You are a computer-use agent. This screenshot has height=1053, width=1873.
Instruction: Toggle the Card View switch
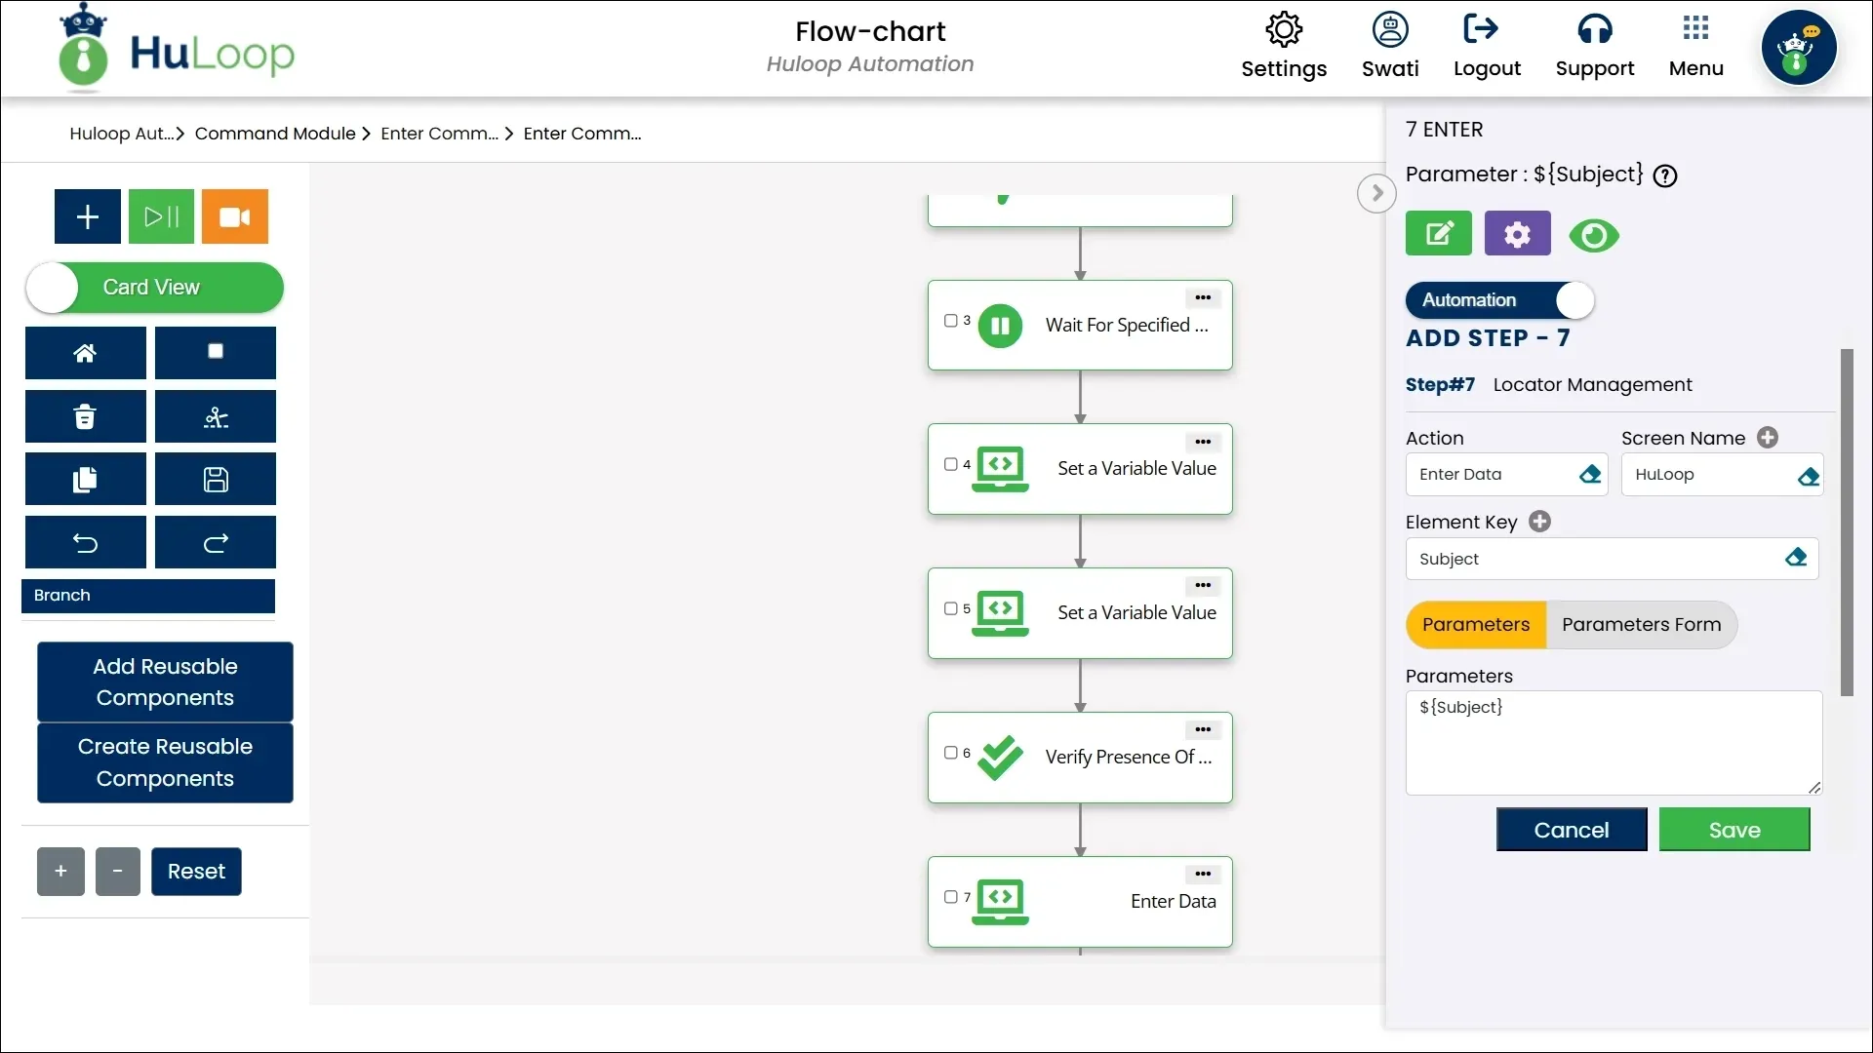(x=154, y=288)
